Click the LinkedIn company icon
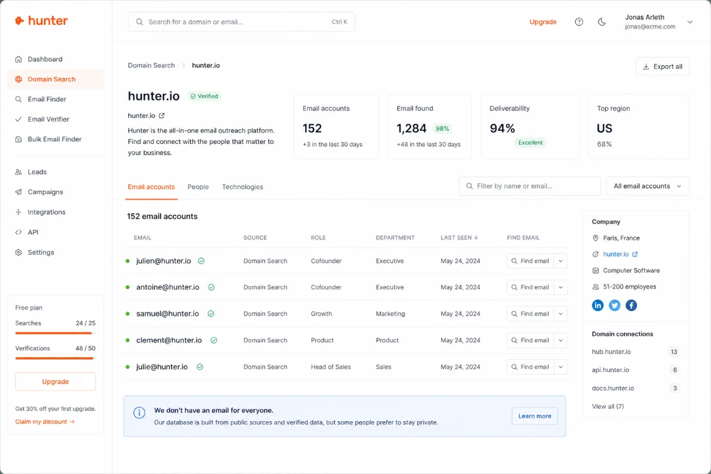Viewport: 711px width, 474px height. 598,306
